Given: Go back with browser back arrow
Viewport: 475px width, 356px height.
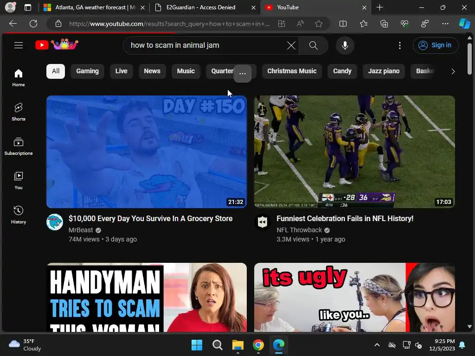Looking at the screenshot, I should pyautogui.click(x=13, y=24).
